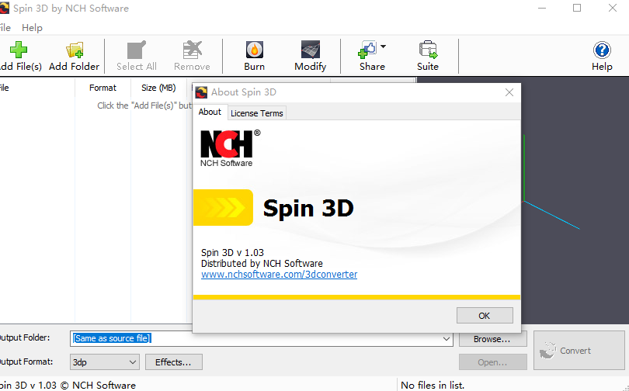Image resolution: width=629 pixels, height=391 pixels.
Task: Switch to the License Terms tab
Action: [x=257, y=113]
